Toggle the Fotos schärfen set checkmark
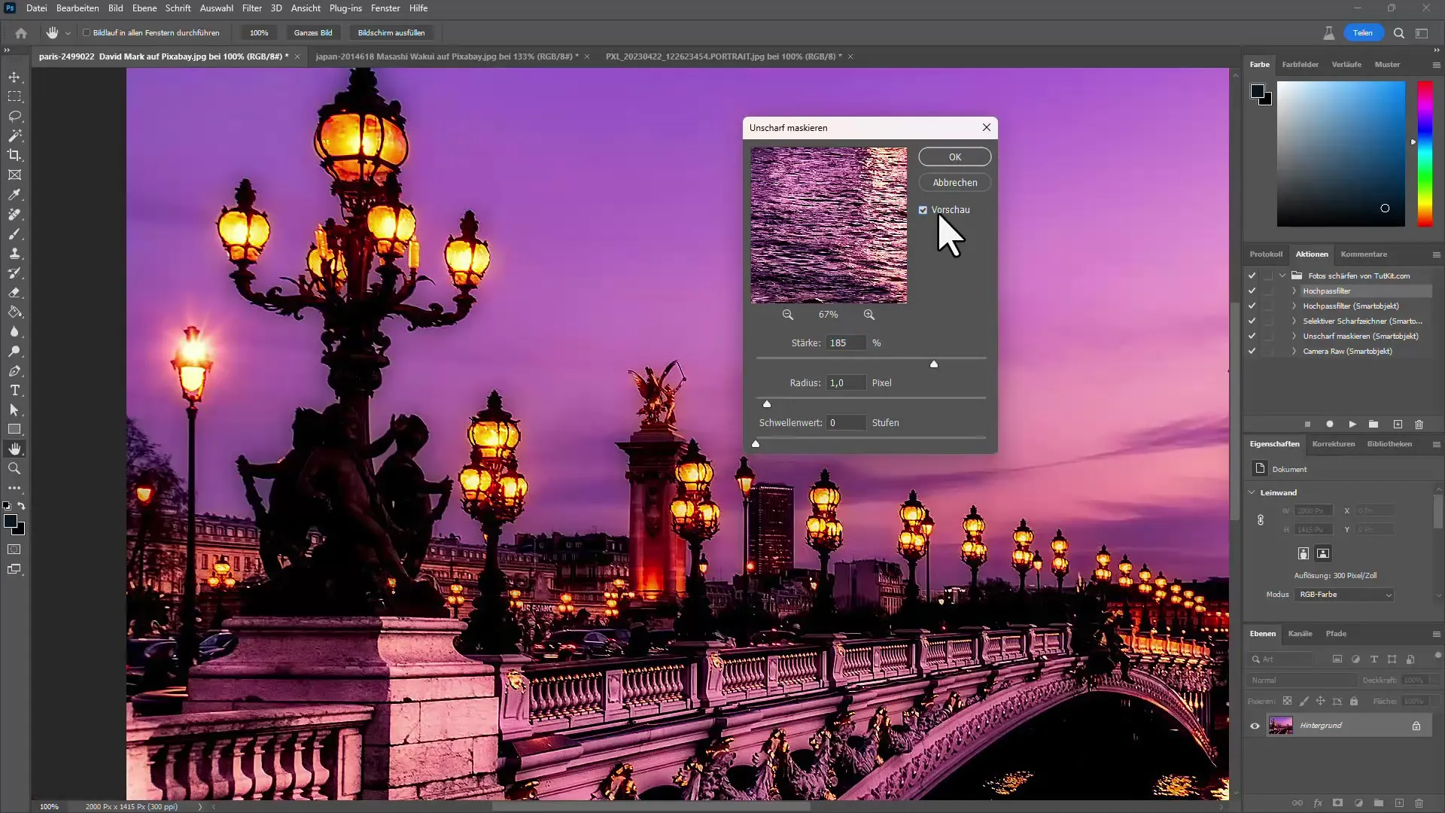This screenshot has width=1445, height=813. point(1252,276)
